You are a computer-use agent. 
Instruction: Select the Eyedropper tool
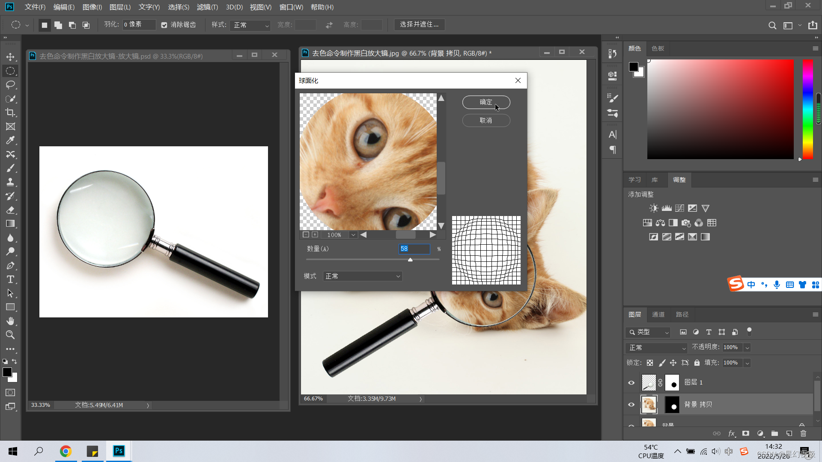(10, 140)
